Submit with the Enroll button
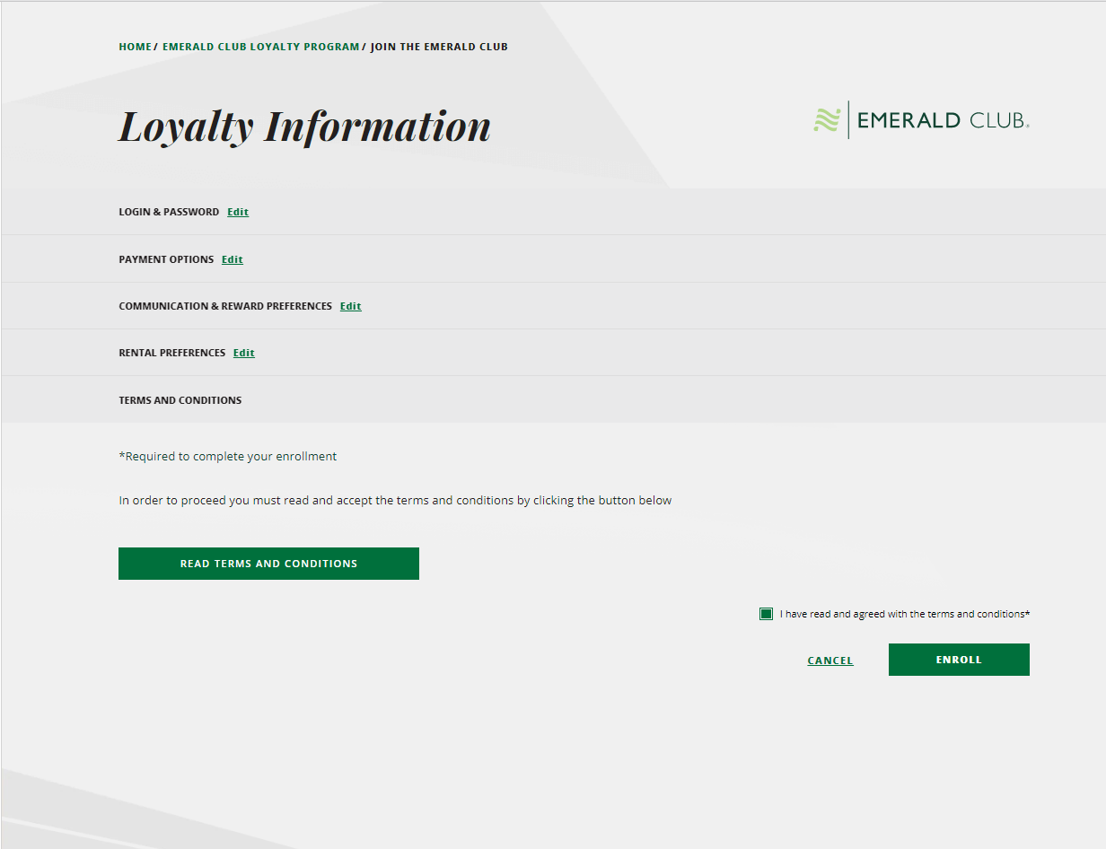Image resolution: width=1106 pixels, height=849 pixels. [x=959, y=660]
